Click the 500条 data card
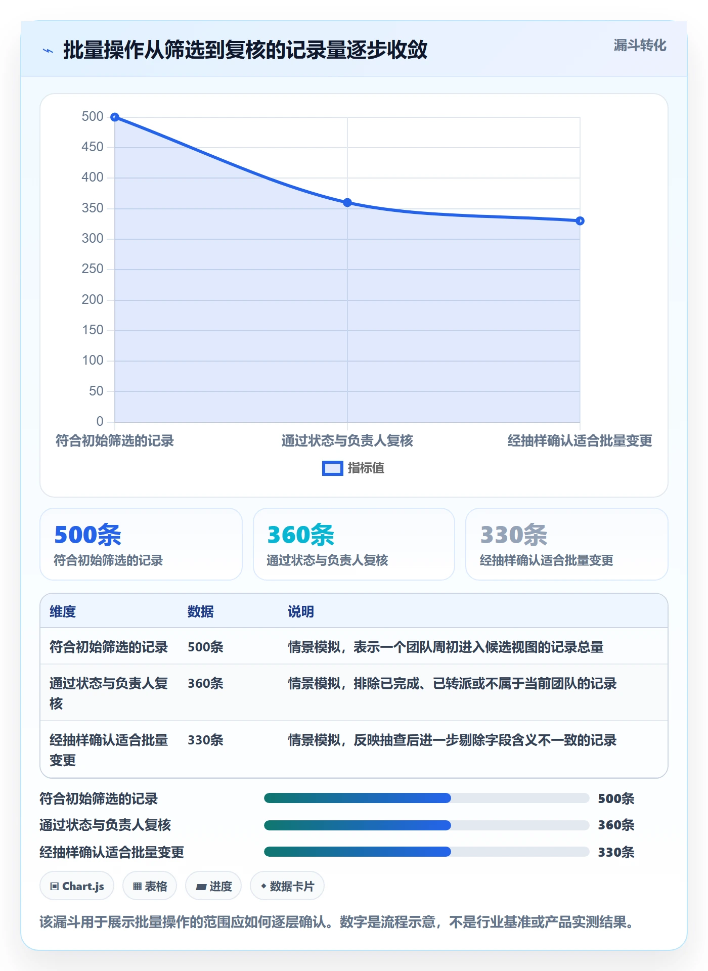708x971 pixels. tap(141, 544)
